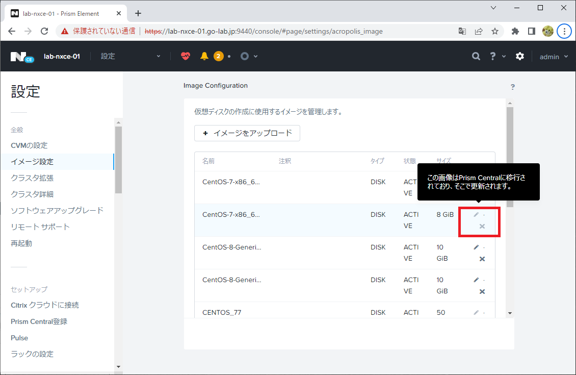Click page help question mark beside Image Configuration
The image size is (576, 375).
(x=513, y=87)
